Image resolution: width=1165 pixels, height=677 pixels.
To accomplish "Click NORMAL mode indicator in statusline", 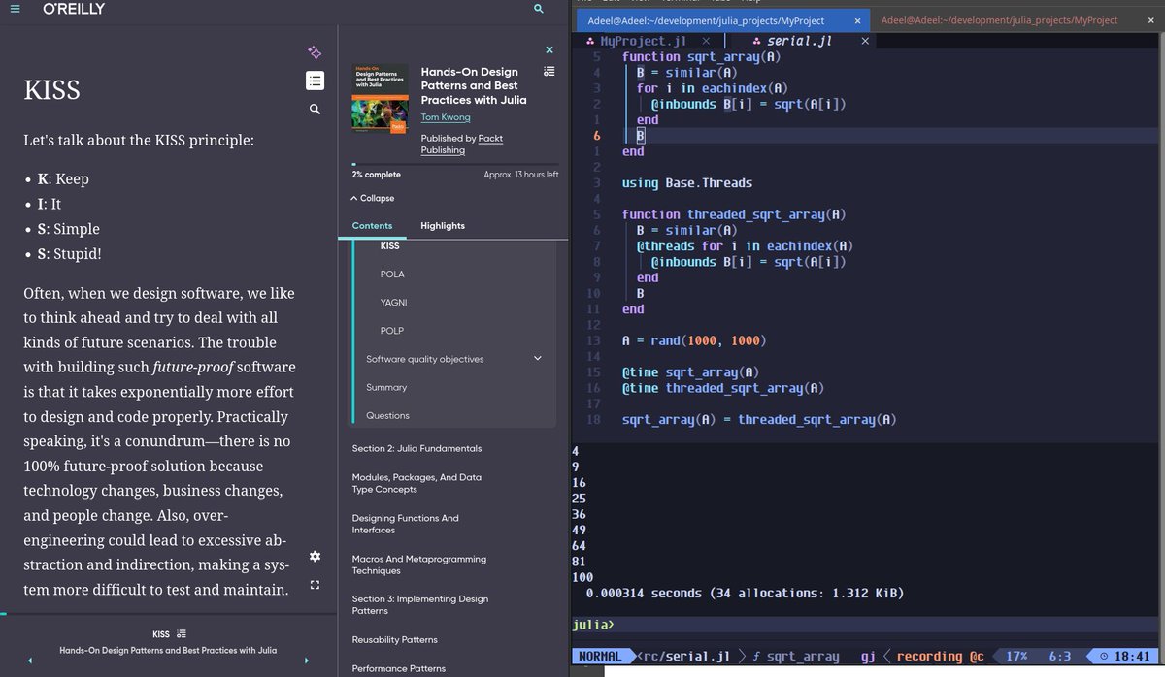I will coord(600,657).
